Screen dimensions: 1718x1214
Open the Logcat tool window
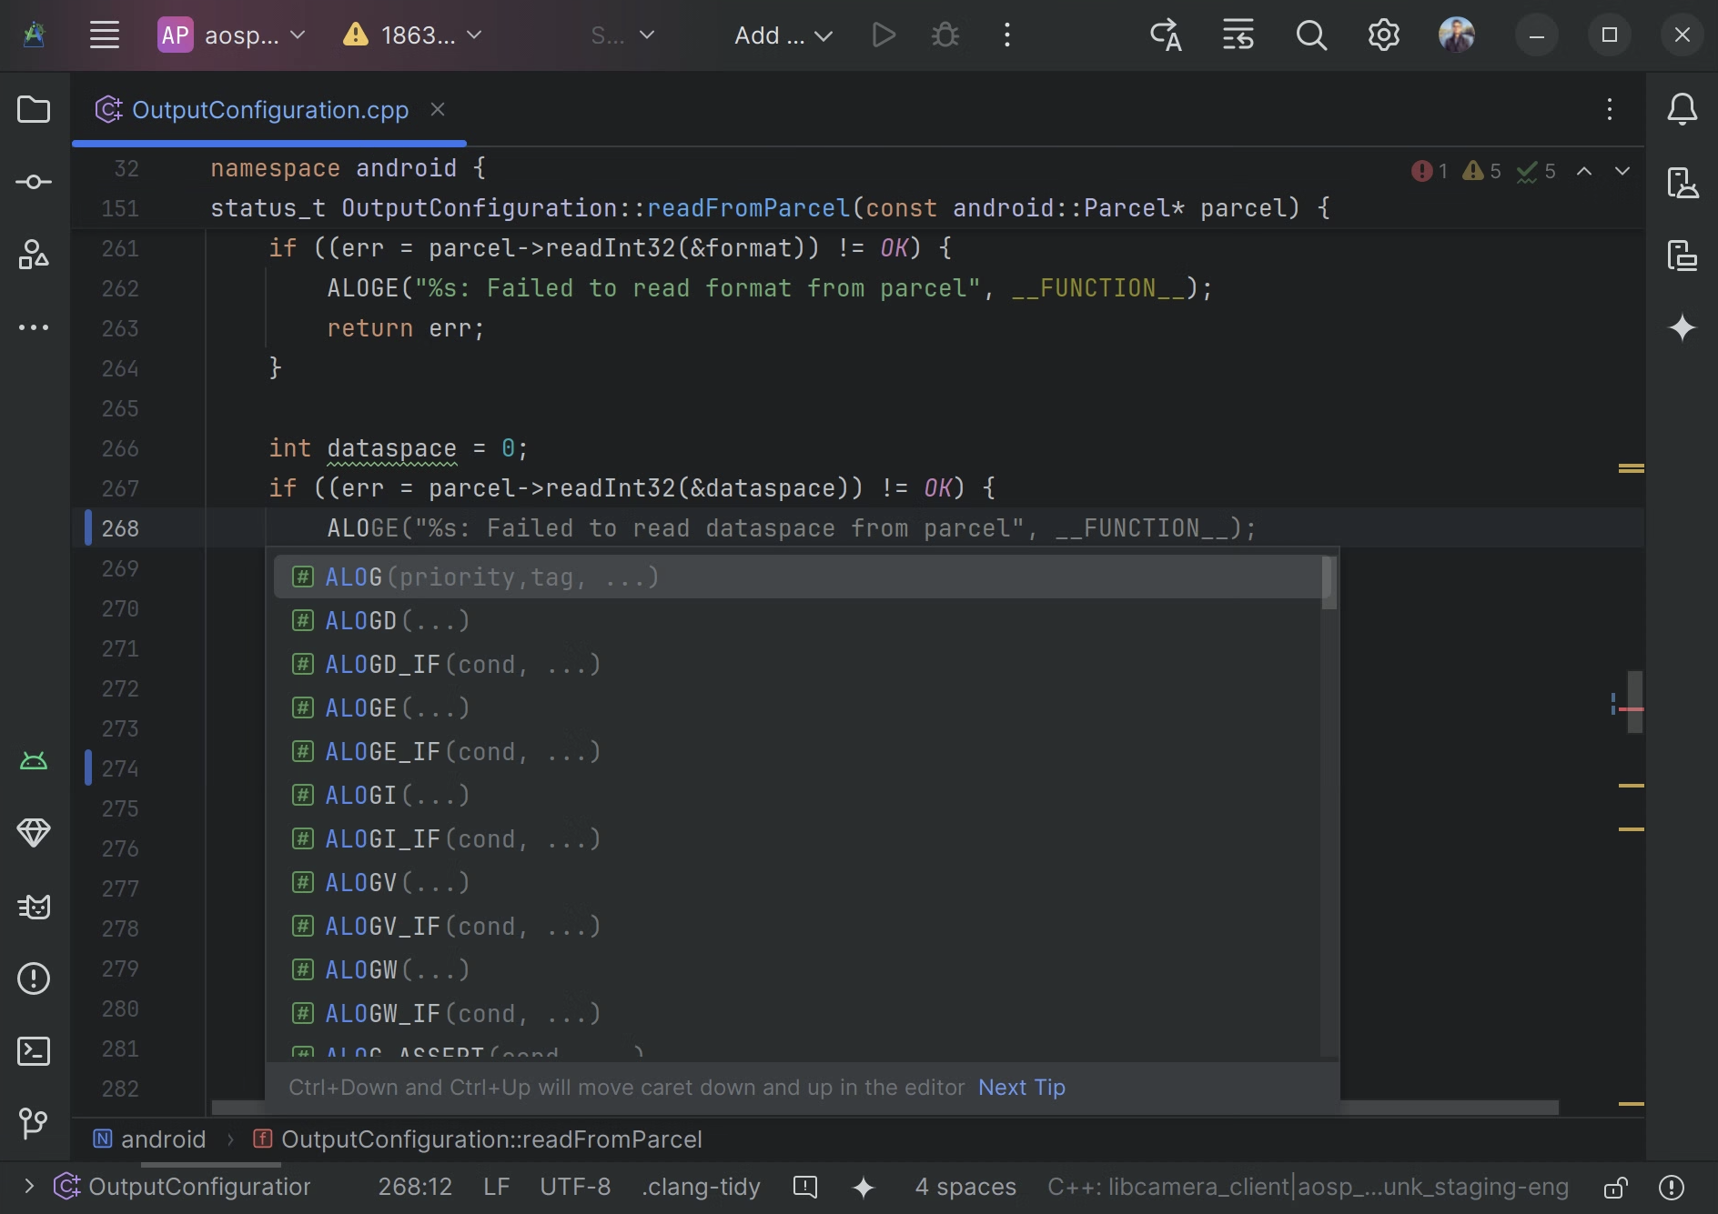pos(34,907)
